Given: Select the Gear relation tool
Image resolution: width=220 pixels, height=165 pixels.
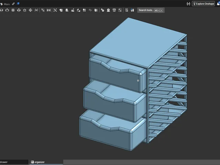Looking at the screenshot, I should [x=102, y=10].
